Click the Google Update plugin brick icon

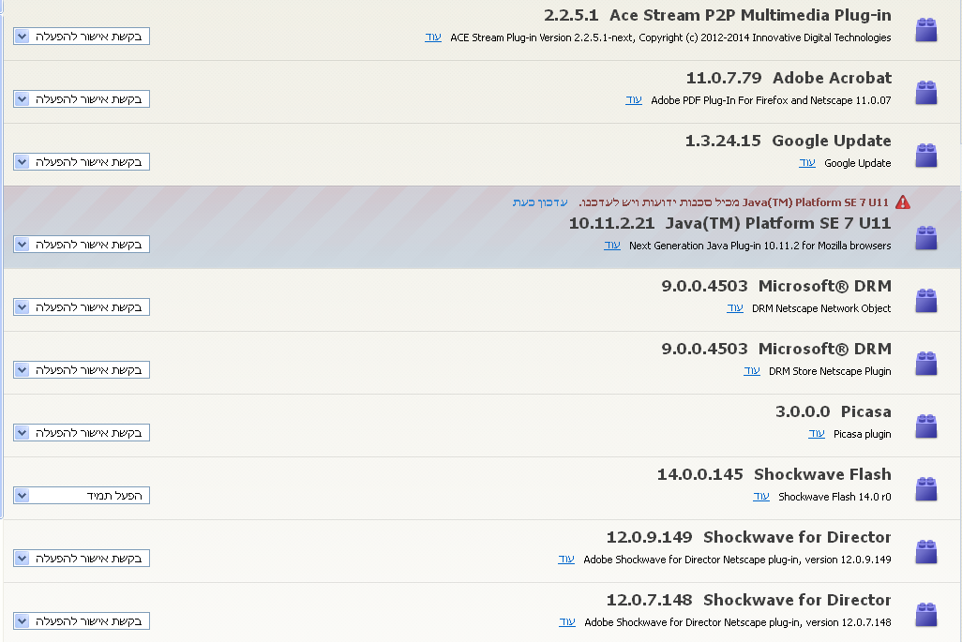[925, 156]
